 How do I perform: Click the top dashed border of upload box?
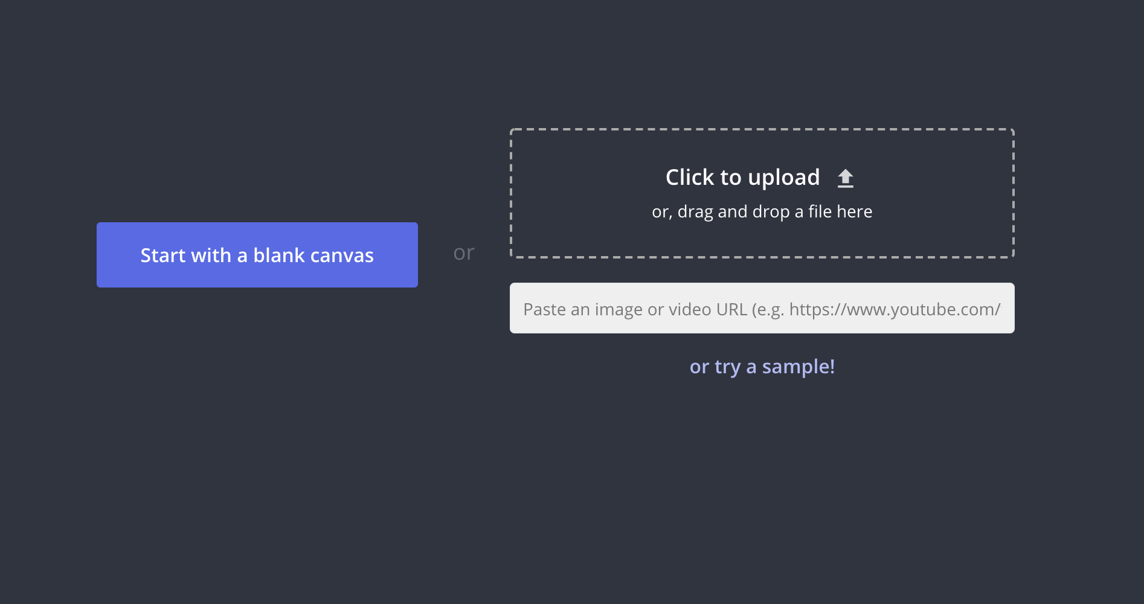coord(762,129)
